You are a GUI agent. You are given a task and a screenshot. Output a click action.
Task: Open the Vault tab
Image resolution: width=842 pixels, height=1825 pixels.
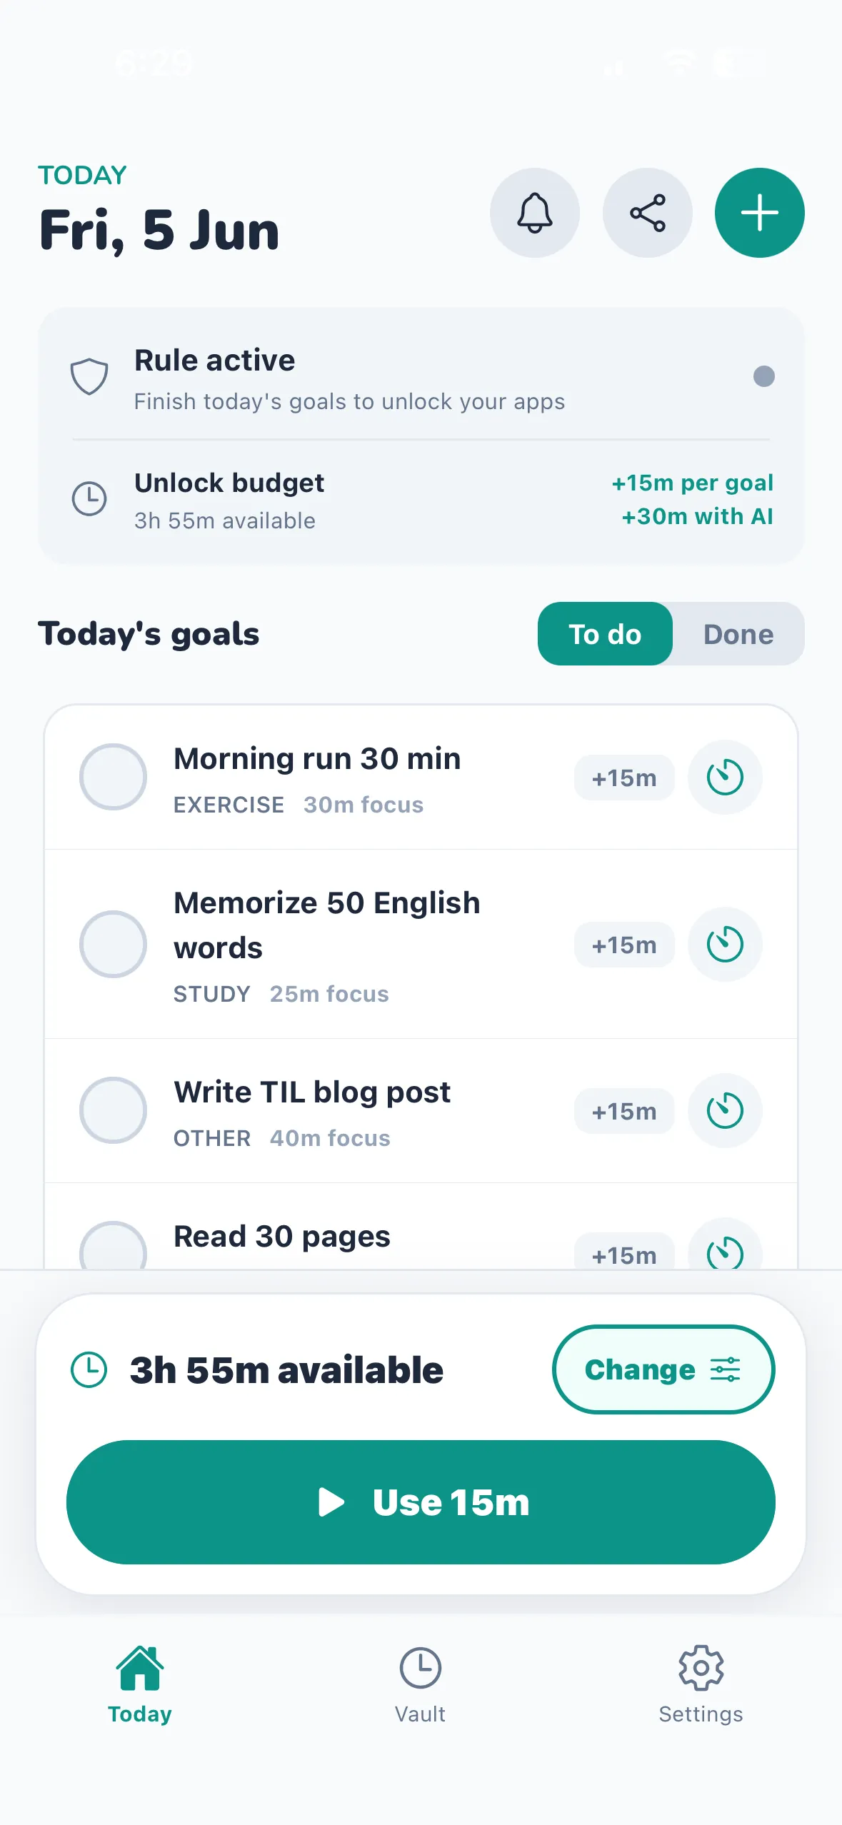pyautogui.click(x=420, y=1685)
